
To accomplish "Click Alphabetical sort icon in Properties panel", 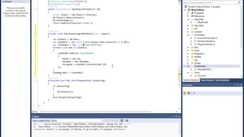I will point(189,93).
